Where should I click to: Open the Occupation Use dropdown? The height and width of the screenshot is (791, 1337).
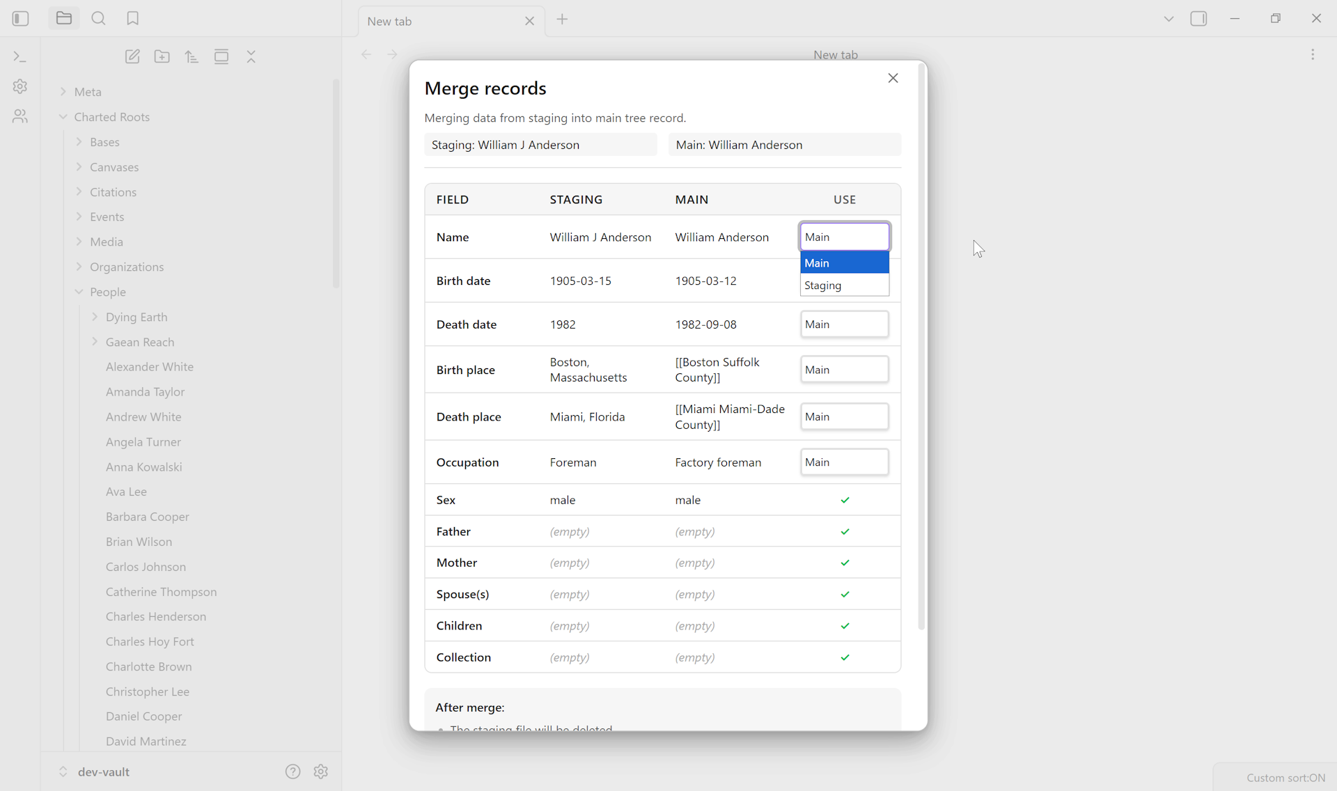pos(845,462)
